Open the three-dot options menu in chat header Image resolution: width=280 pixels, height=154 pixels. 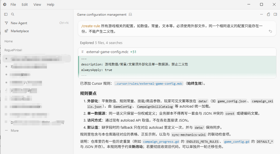(261, 14)
